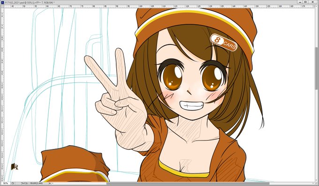319x186 pixels.
Task: Click the horizontal scrollbar left arrow
Action: 53,183
